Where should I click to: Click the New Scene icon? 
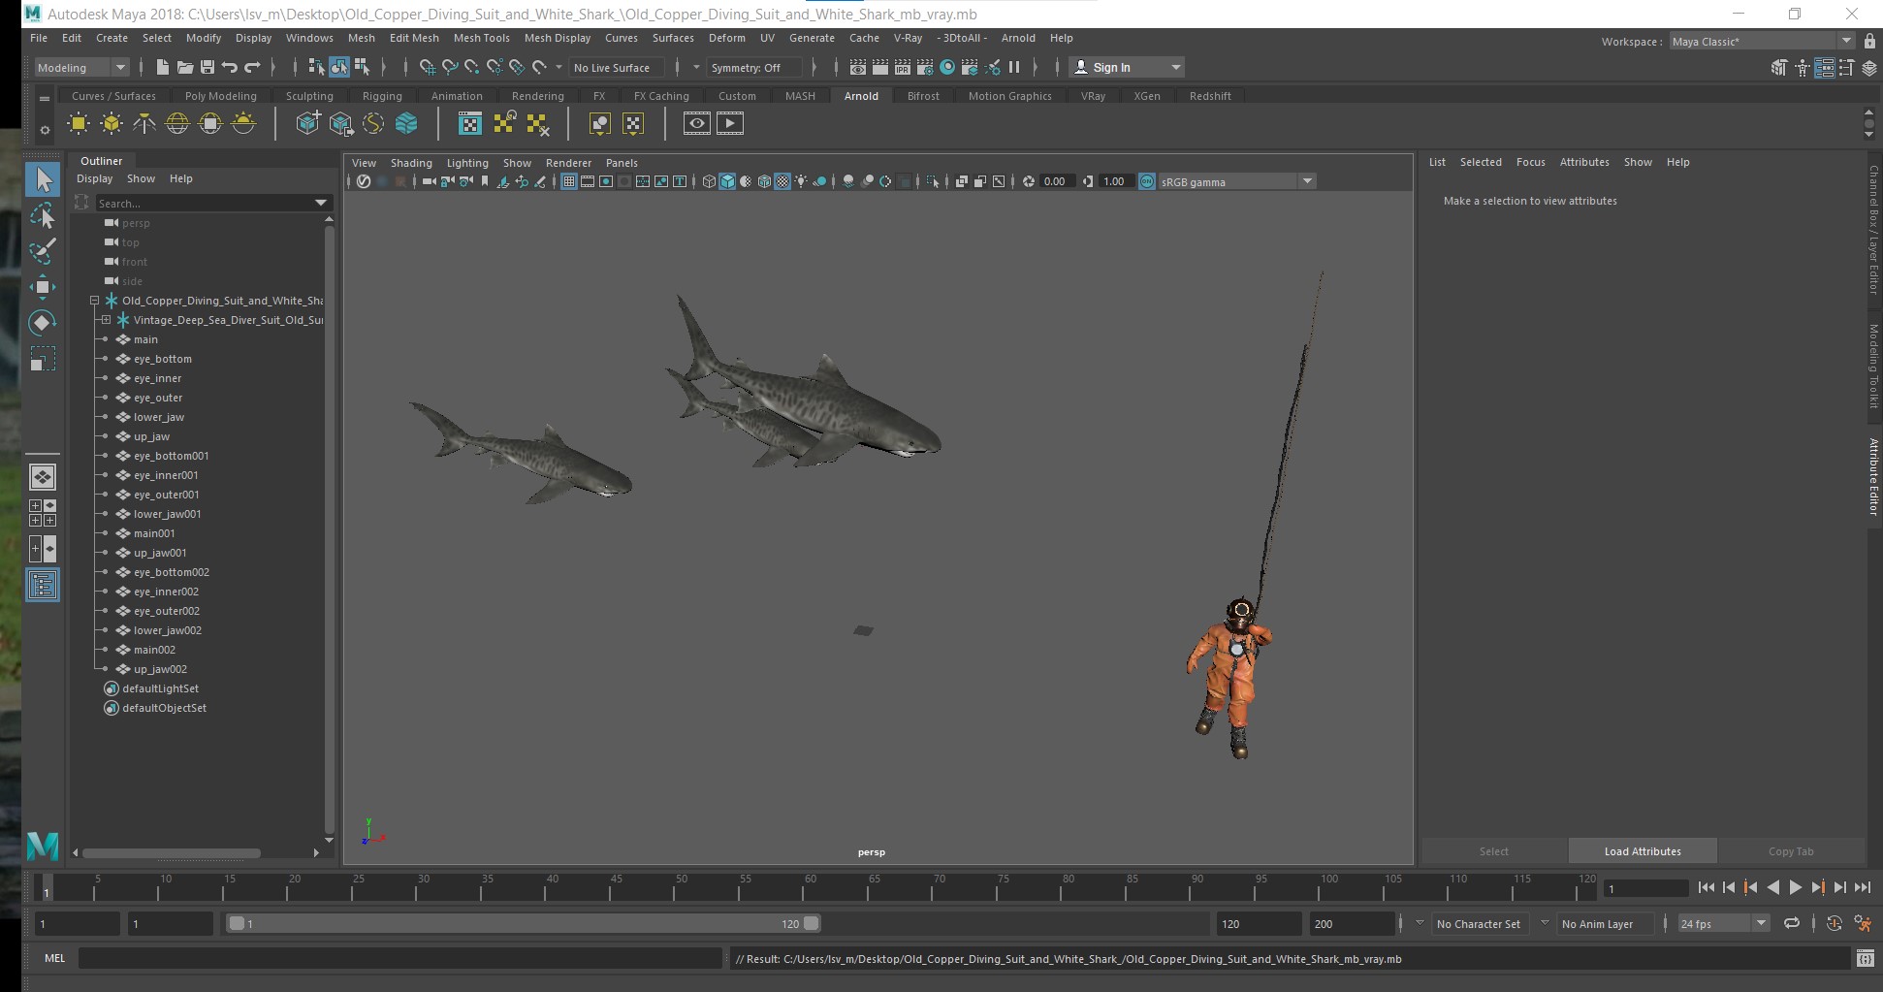point(162,67)
